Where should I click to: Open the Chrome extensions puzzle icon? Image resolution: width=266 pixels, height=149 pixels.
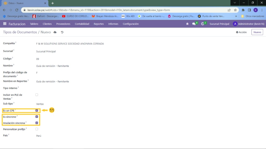point(243,10)
